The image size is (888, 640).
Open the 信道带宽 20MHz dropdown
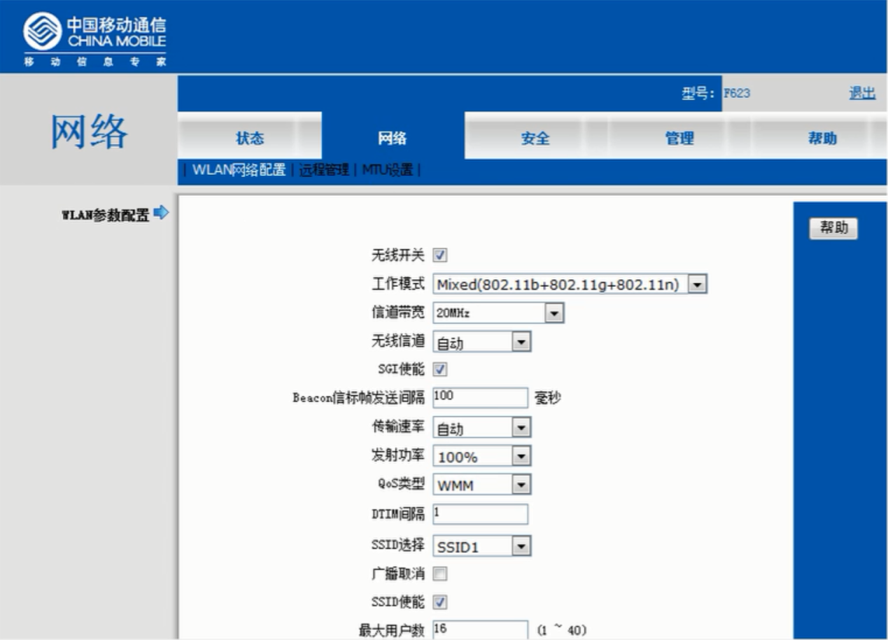(498, 313)
